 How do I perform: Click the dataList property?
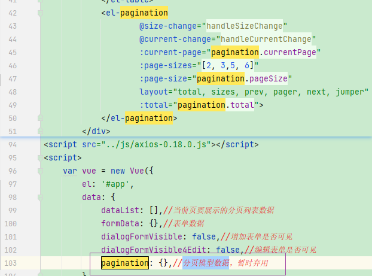pos(120,210)
